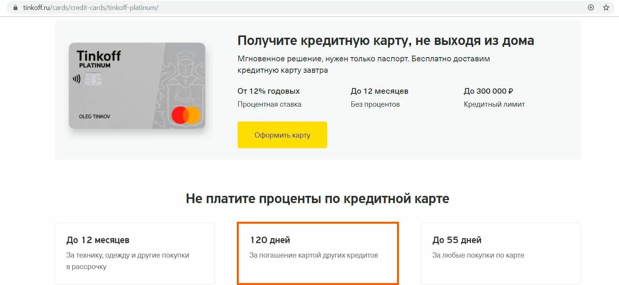Click the lock icon in address bar

pyautogui.click(x=15, y=8)
